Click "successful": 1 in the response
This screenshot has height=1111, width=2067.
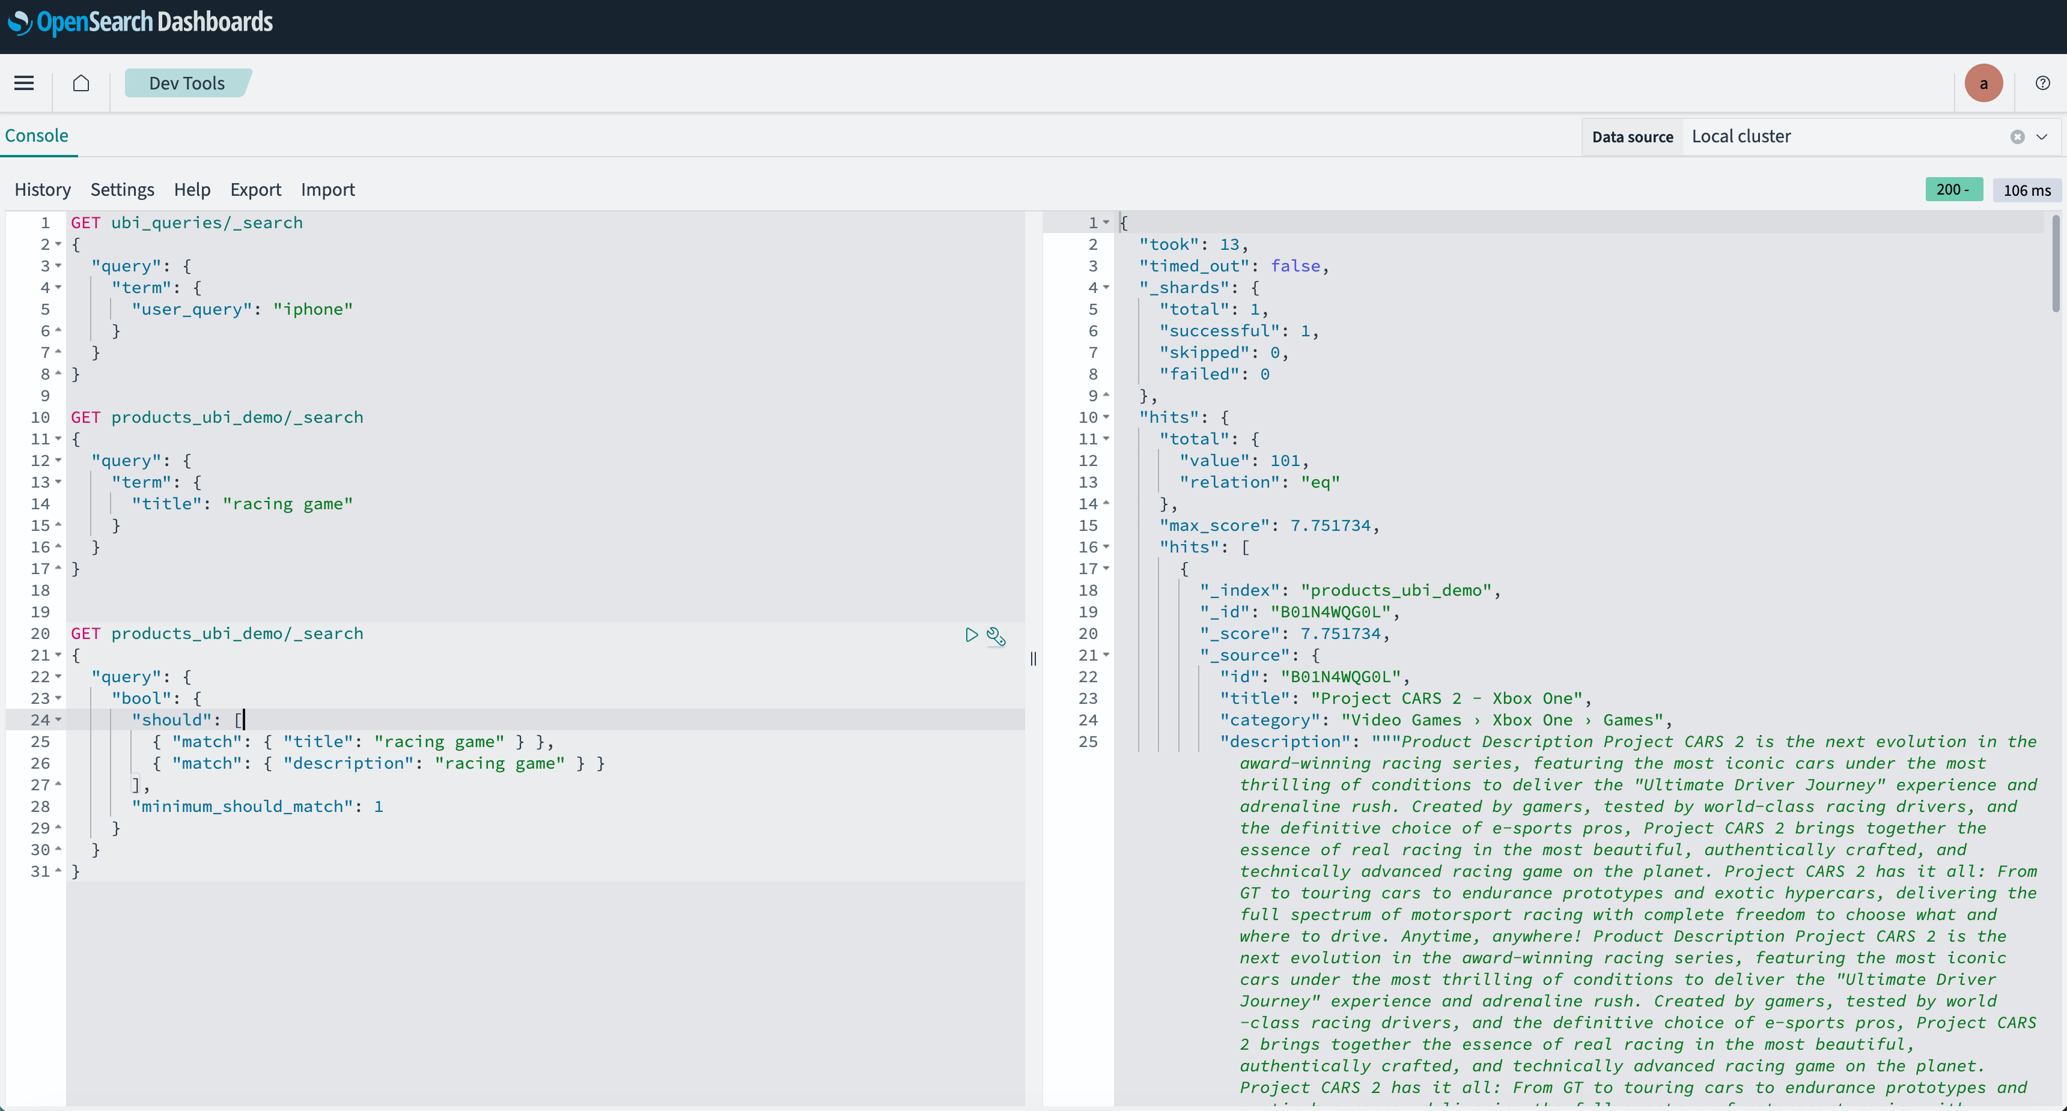pyautogui.click(x=1239, y=331)
